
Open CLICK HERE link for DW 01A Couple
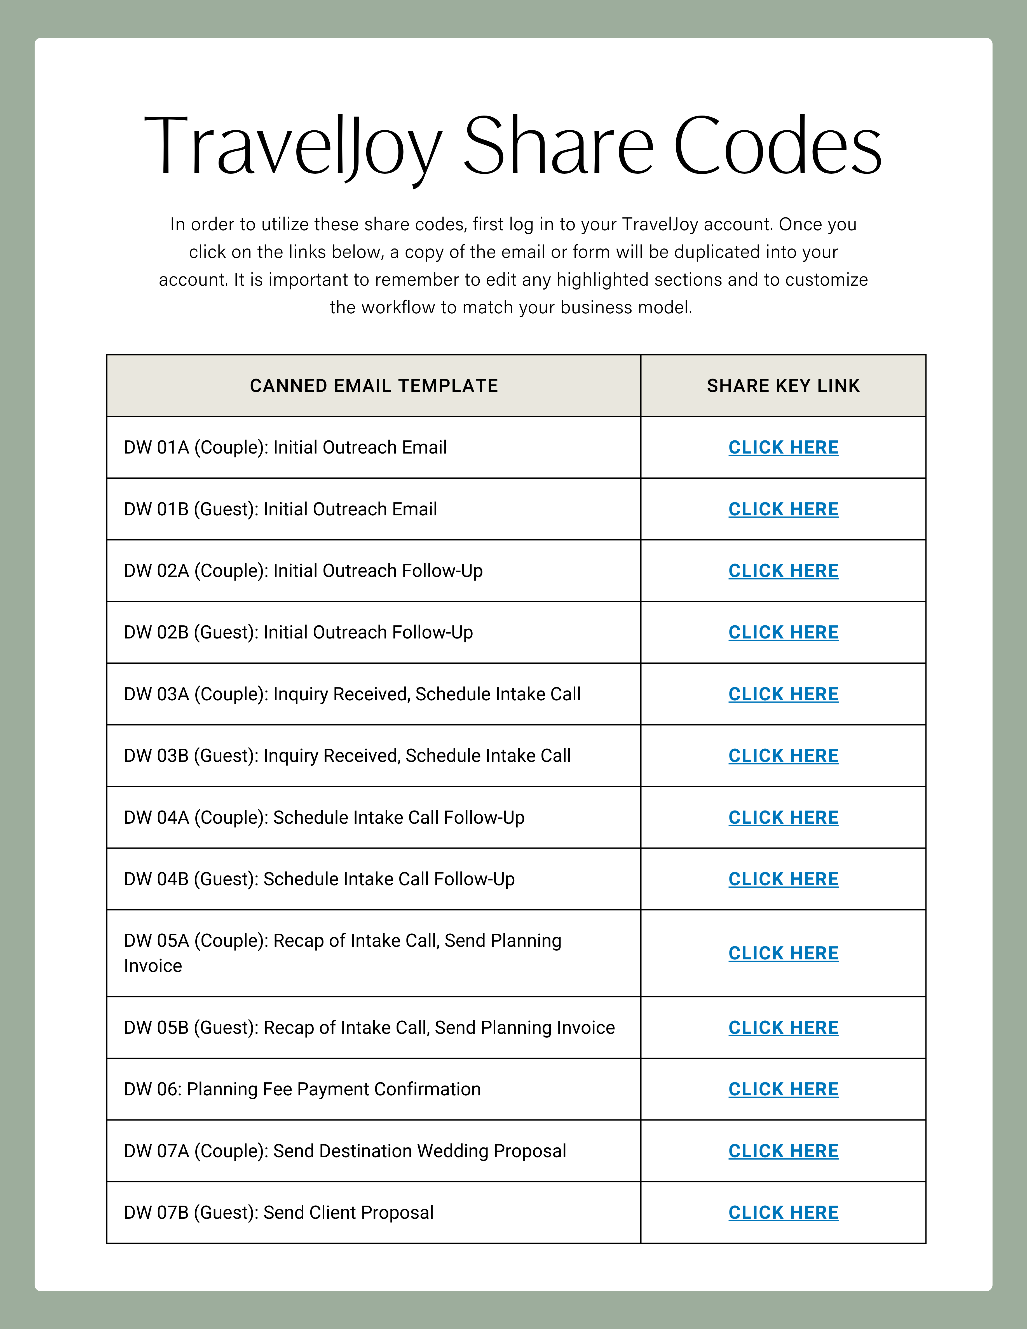pos(783,447)
